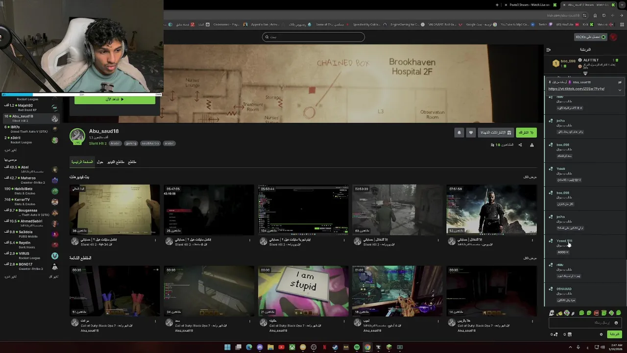This screenshot has height=353, width=627.
Task: Select KarrarTV recommended channel
Action: pyautogui.click(x=30, y=202)
